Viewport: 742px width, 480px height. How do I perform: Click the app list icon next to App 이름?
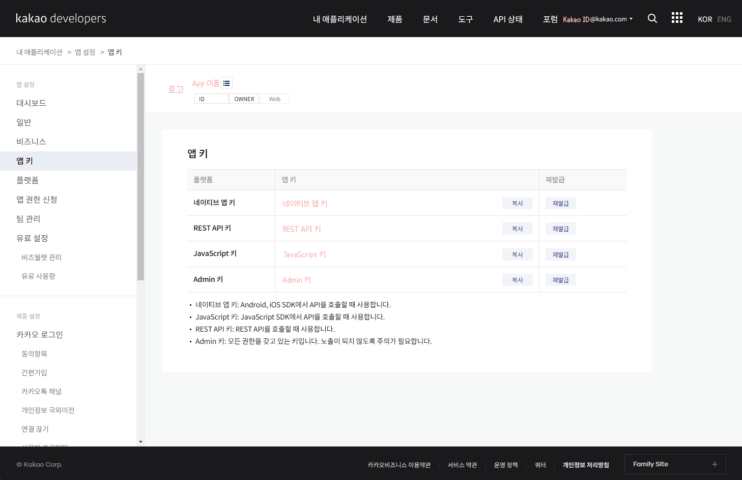point(226,83)
